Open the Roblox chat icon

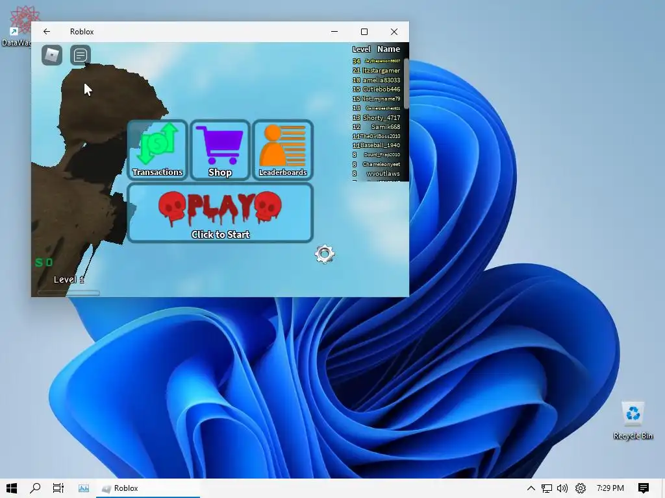[x=80, y=55]
